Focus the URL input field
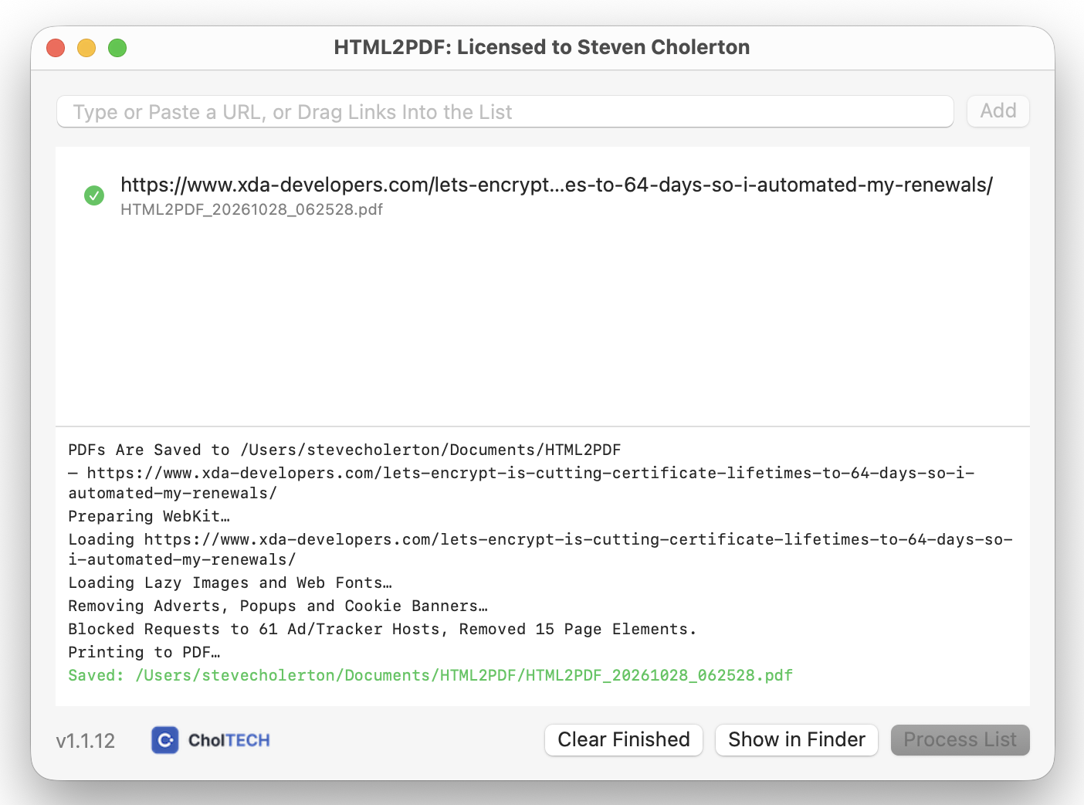 pyautogui.click(x=506, y=112)
